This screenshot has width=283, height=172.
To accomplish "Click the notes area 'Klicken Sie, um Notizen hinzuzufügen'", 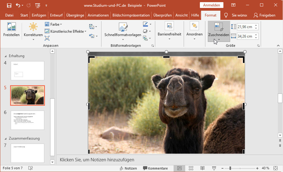I will pos(97,160).
